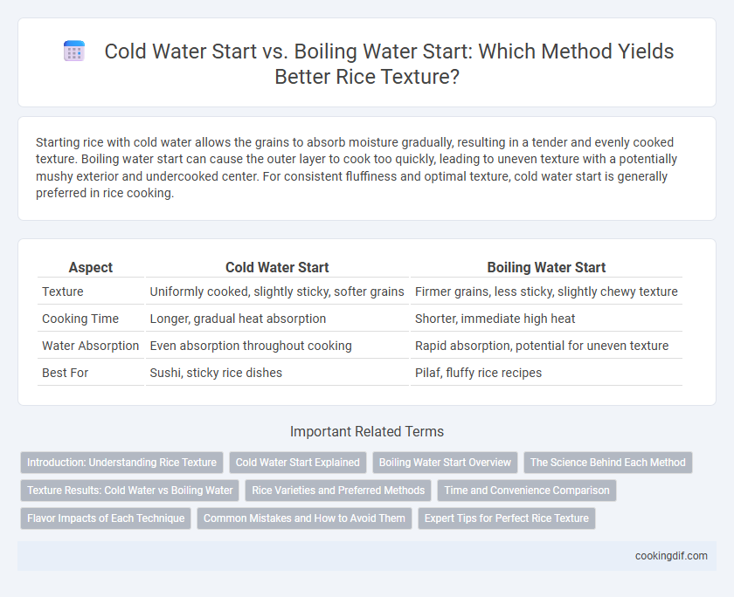Click 'The Science Behind Each Method' tag
The image size is (734, 597).
coord(607,463)
